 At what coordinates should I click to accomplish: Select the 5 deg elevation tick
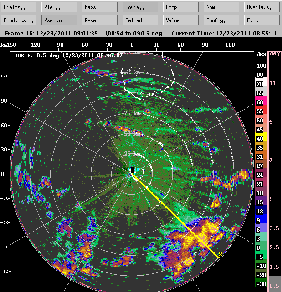(271, 199)
